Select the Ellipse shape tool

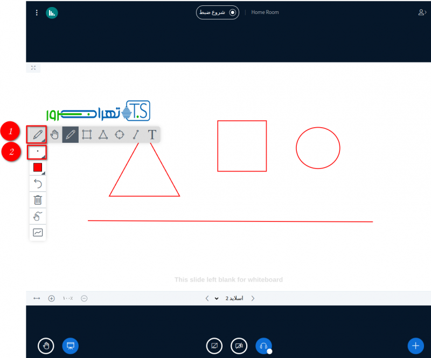pyautogui.click(x=120, y=134)
